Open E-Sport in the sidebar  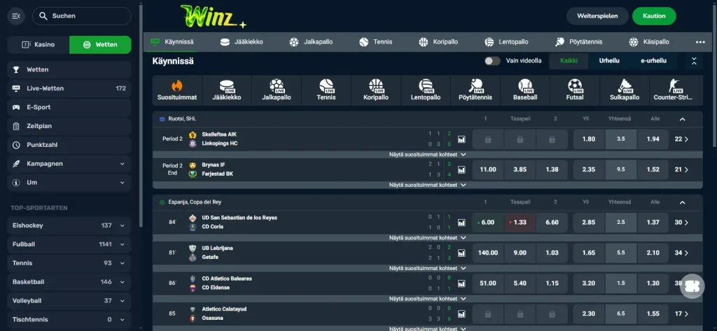[69, 108]
